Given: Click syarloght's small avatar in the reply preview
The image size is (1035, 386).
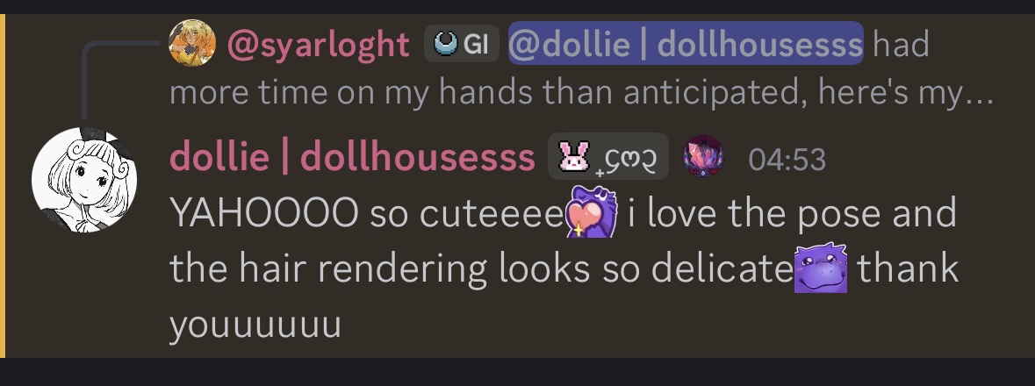Looking at the screenshot, I should (x=192, y=43).
